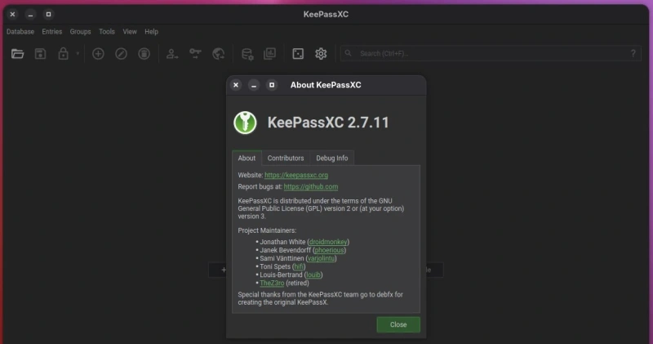Switch to the Debug Info tab
The height and width of the screenshot is (344, 653).
pos(331,158)
